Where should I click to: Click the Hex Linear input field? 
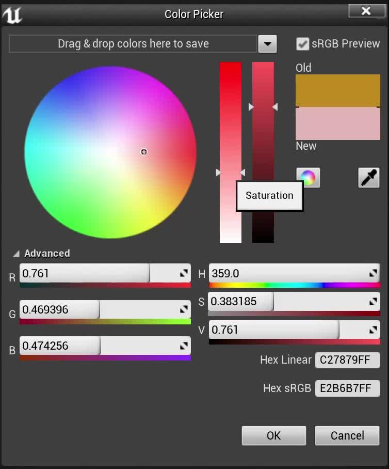348,360
